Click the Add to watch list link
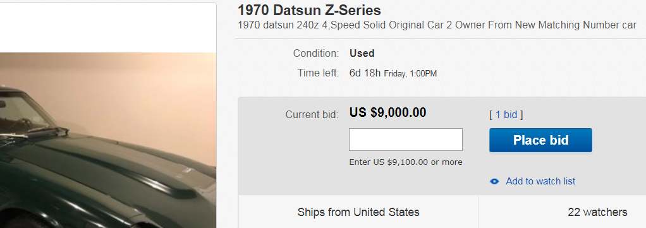The width and height of the screenshot is (646, 228). click(x=540, y=181)
